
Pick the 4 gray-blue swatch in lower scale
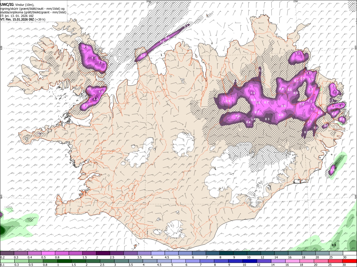coord(150,261)
